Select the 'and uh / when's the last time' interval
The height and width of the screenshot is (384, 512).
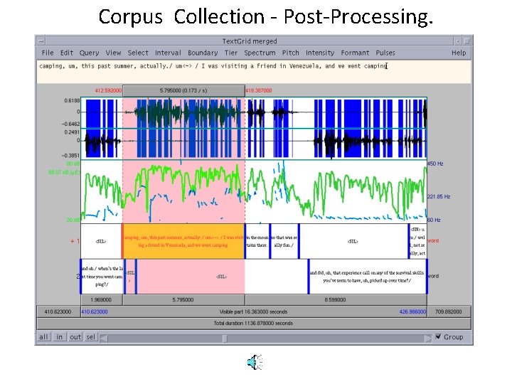(x=102, y=277)
